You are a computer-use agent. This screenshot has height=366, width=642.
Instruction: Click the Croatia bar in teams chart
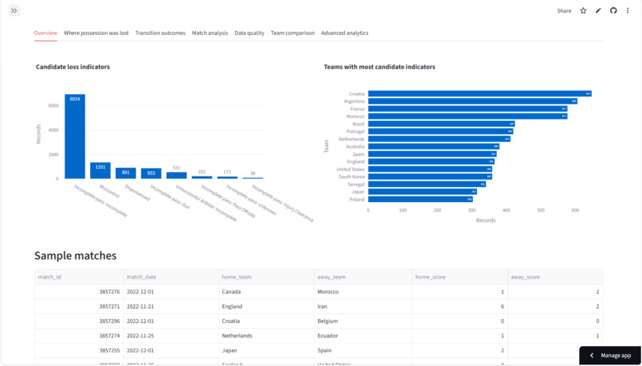click(x=480, y=94)
